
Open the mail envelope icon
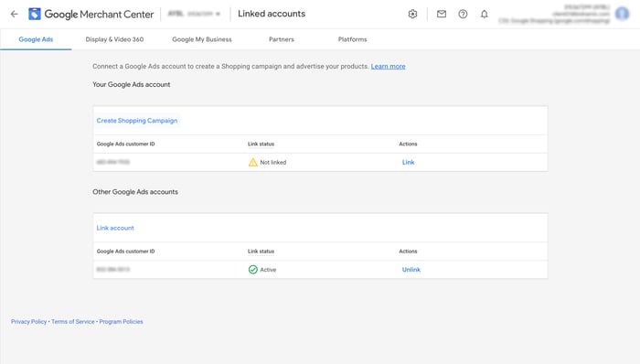coord(442,14)
